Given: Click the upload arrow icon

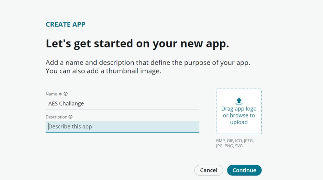Looking at the screenshot, I should pyautogui.click(x=239, y=101).
